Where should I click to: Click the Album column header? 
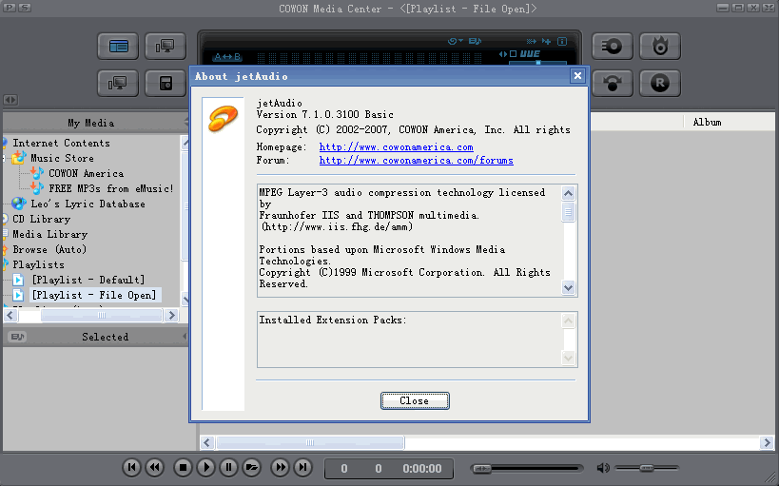707,123
